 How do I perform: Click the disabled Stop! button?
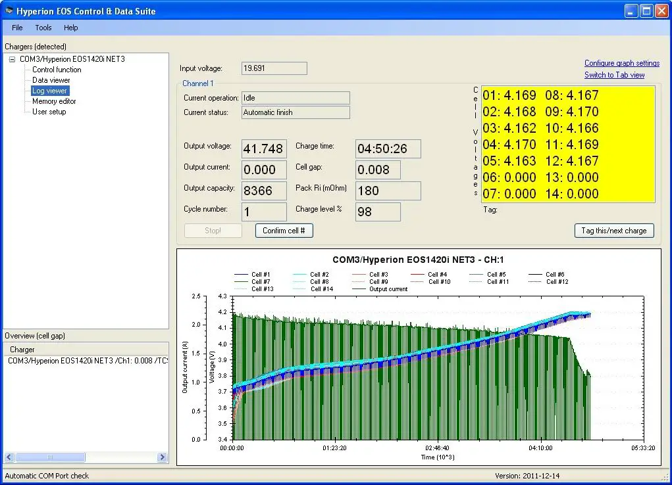[213, 231]
